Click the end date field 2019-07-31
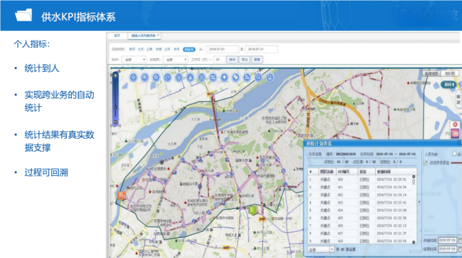Viewport: 462px width, 258px height. click(261, 49)
